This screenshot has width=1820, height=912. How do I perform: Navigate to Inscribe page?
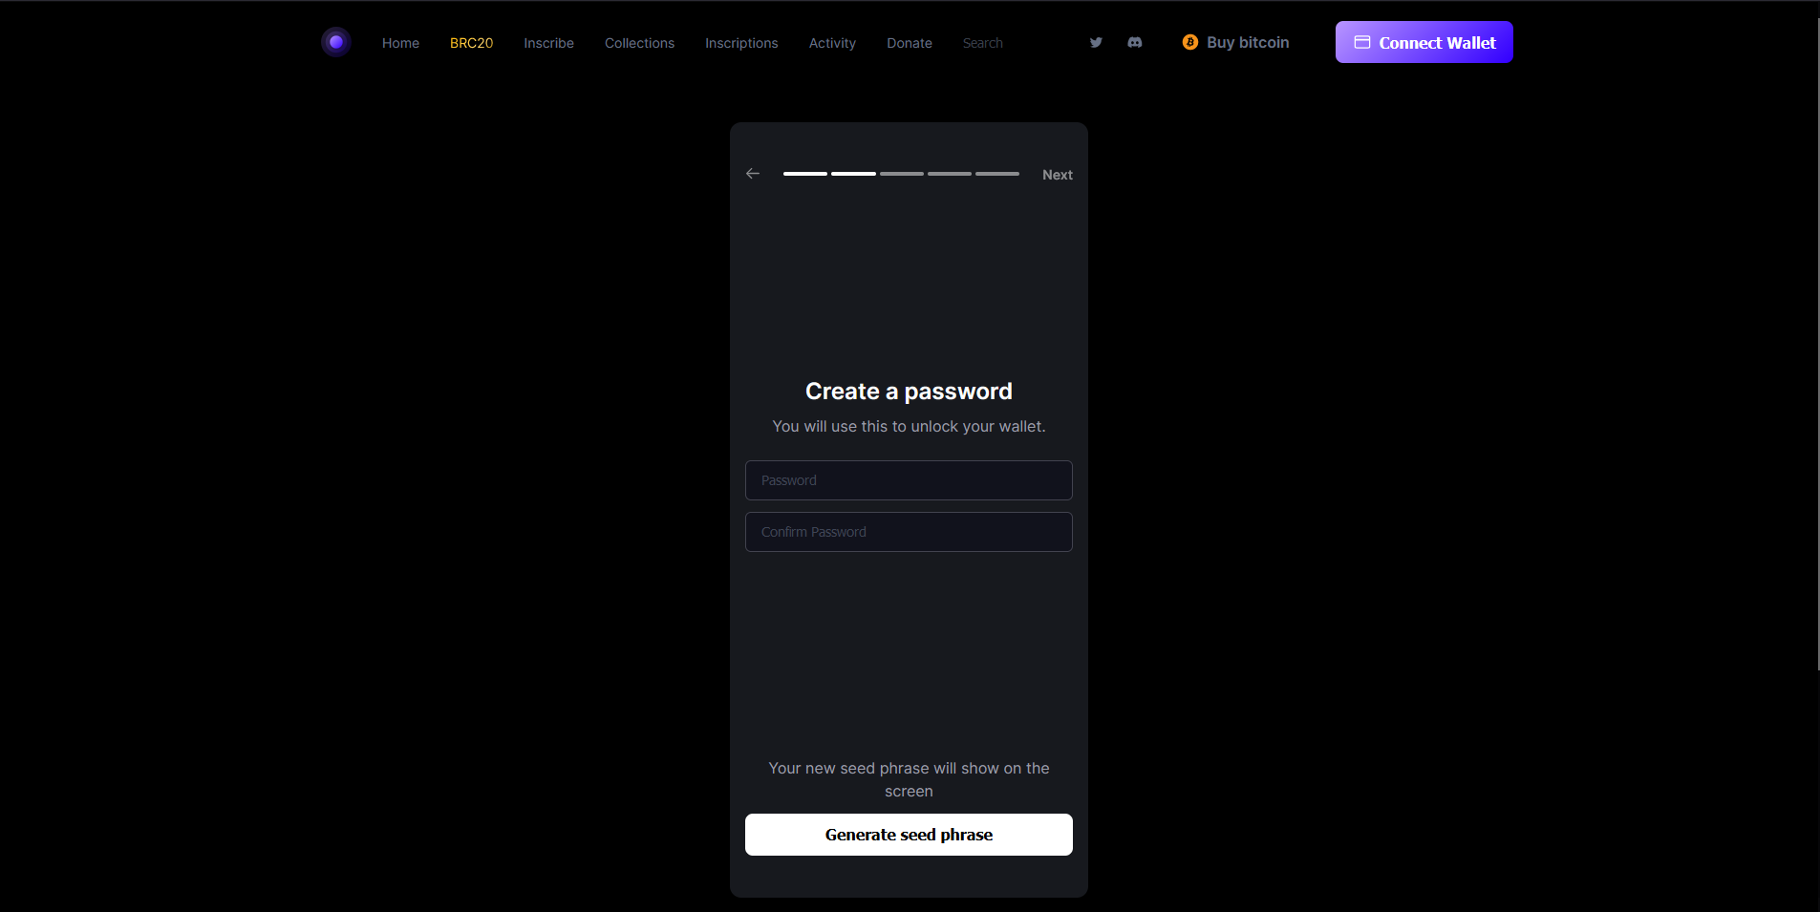tap(548, 43)
